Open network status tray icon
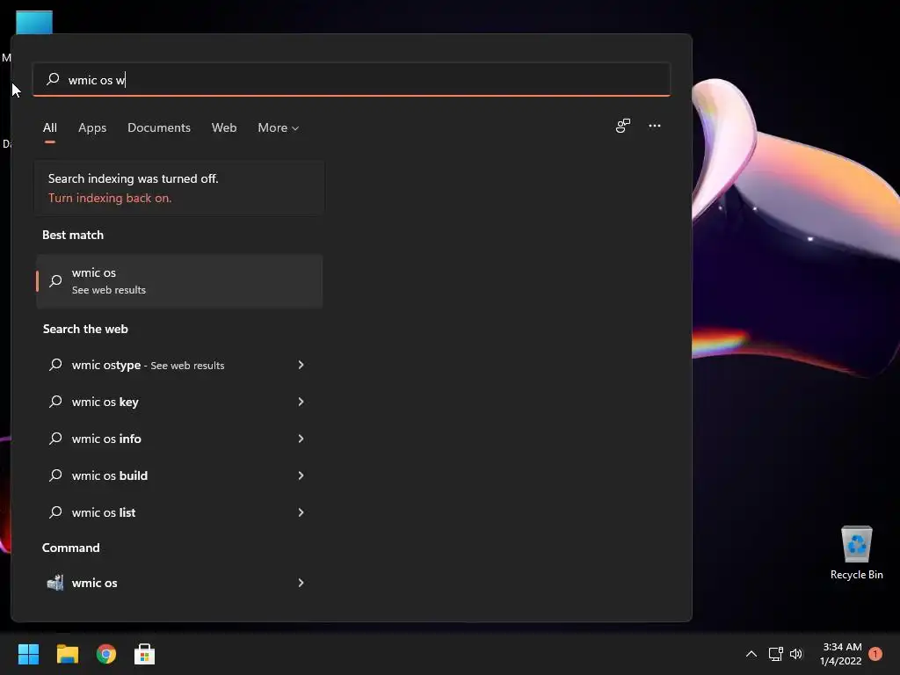Viewport: 900px width, 675px height. point(775,654)
